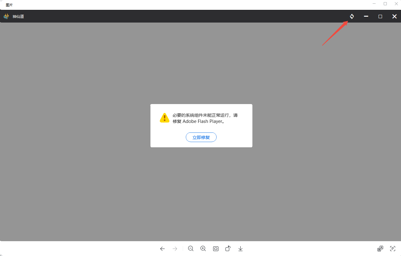Click the refresh icon in the 神仙道 title bar
The width and height of the screenshot is (401, 256).
(x=352, y=16)
